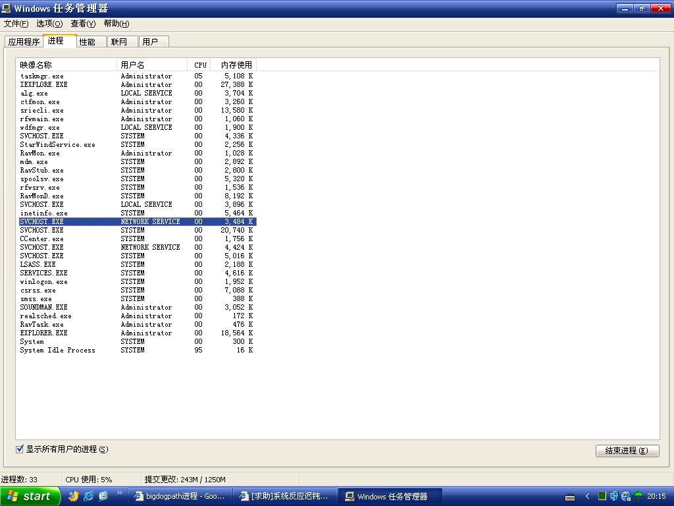Toggle 显示所有用户的进程 checkbox
This screenshot has height=506, width=674.
click(x=20, y=449)
